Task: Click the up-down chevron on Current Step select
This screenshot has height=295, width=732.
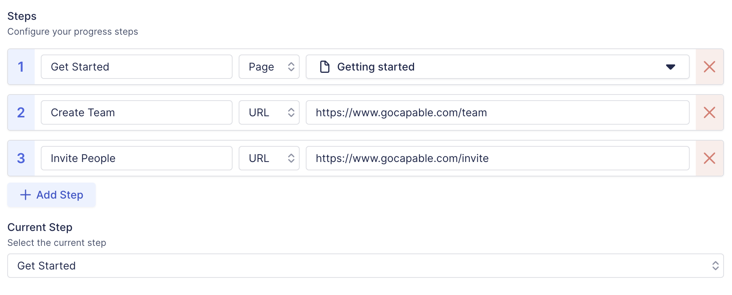Action: point(715,266)
